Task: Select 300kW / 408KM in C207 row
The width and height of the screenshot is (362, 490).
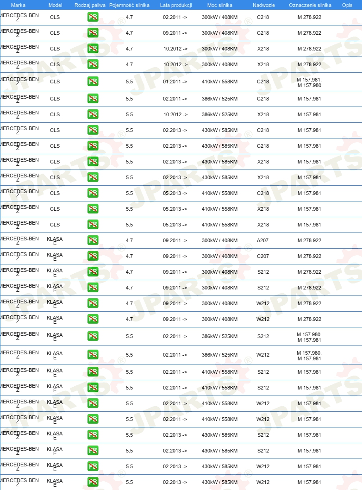Action: coord(219,256)
